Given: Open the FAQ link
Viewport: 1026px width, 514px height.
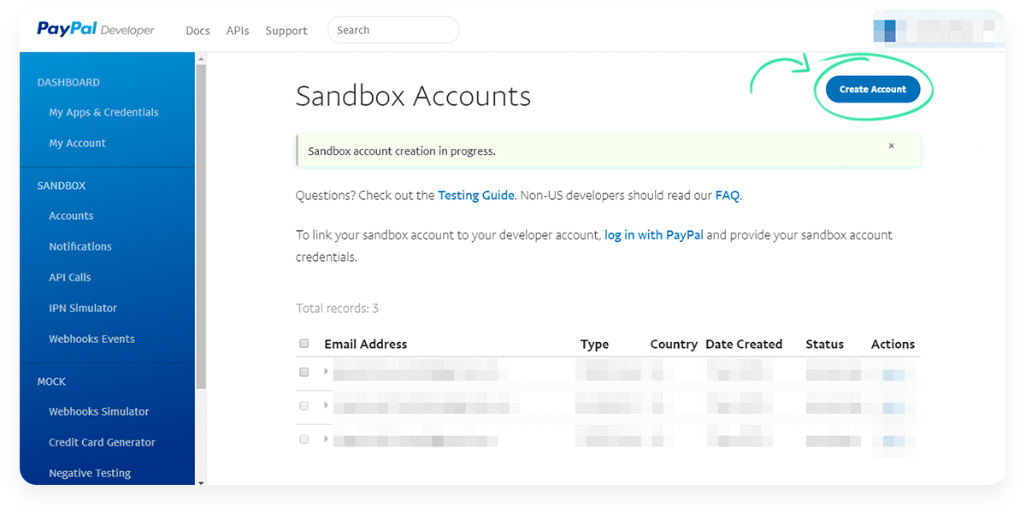Looking at the screenshot, I should coord(728,195).
